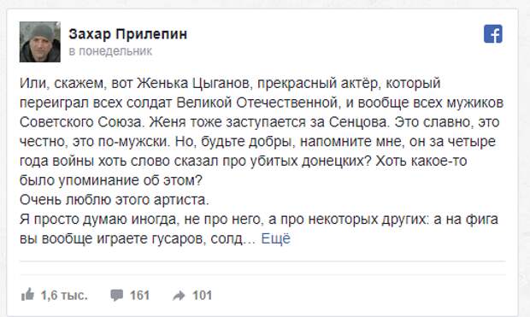Like the post with the thumbs-up icon
Viewport: 530px width, 317px height.
click(27, 294)
